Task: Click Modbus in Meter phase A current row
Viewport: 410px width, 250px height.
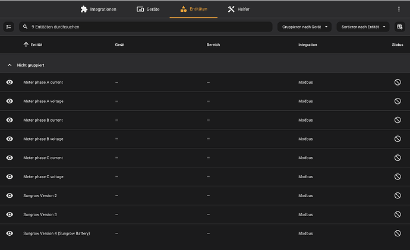Action: point(305,83)
